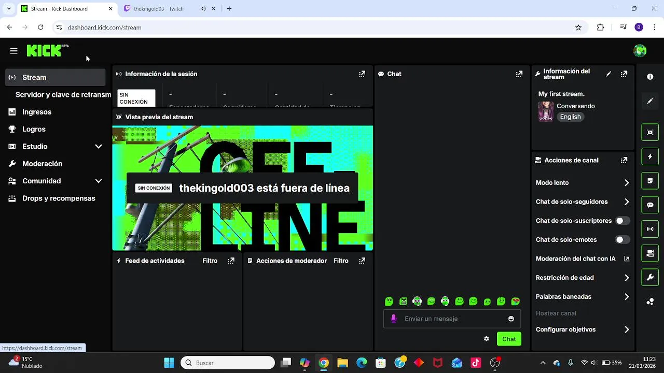
Task: Click the Enviar un mensaje input field
Action: (452, 319)
